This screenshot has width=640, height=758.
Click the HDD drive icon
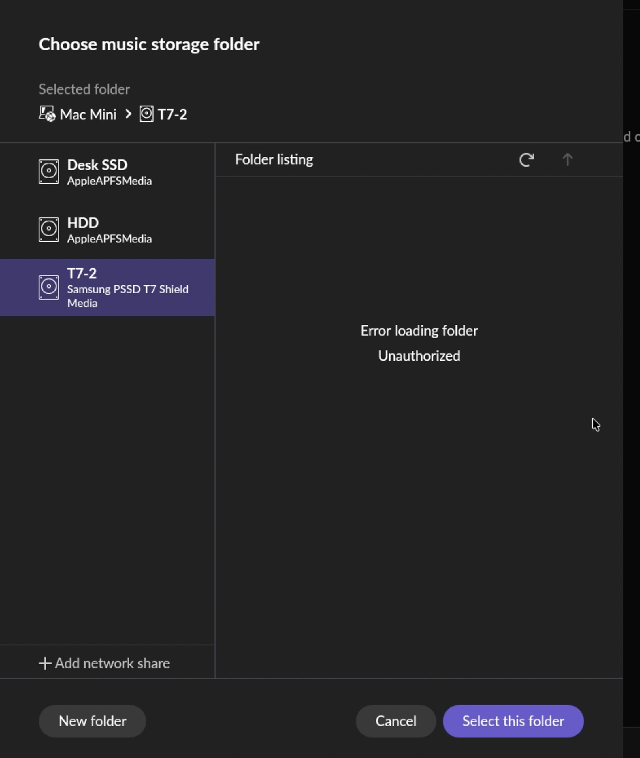point(49,230)
